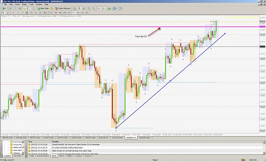Close the Terminal panel
This screenshot has height=162, width=266.
(x=26, y=141)
